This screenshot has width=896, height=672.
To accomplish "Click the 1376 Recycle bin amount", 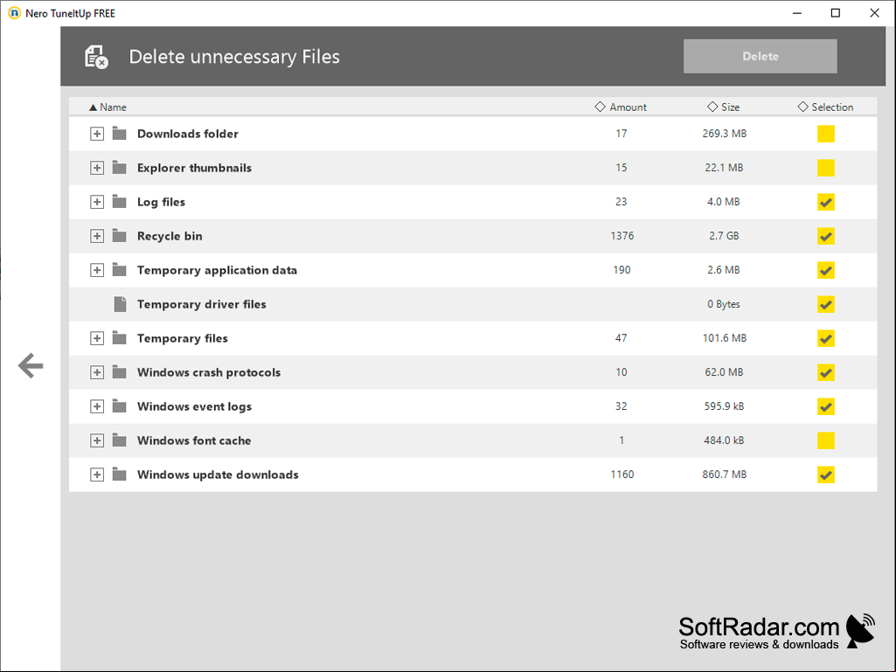I will [622, 236].
